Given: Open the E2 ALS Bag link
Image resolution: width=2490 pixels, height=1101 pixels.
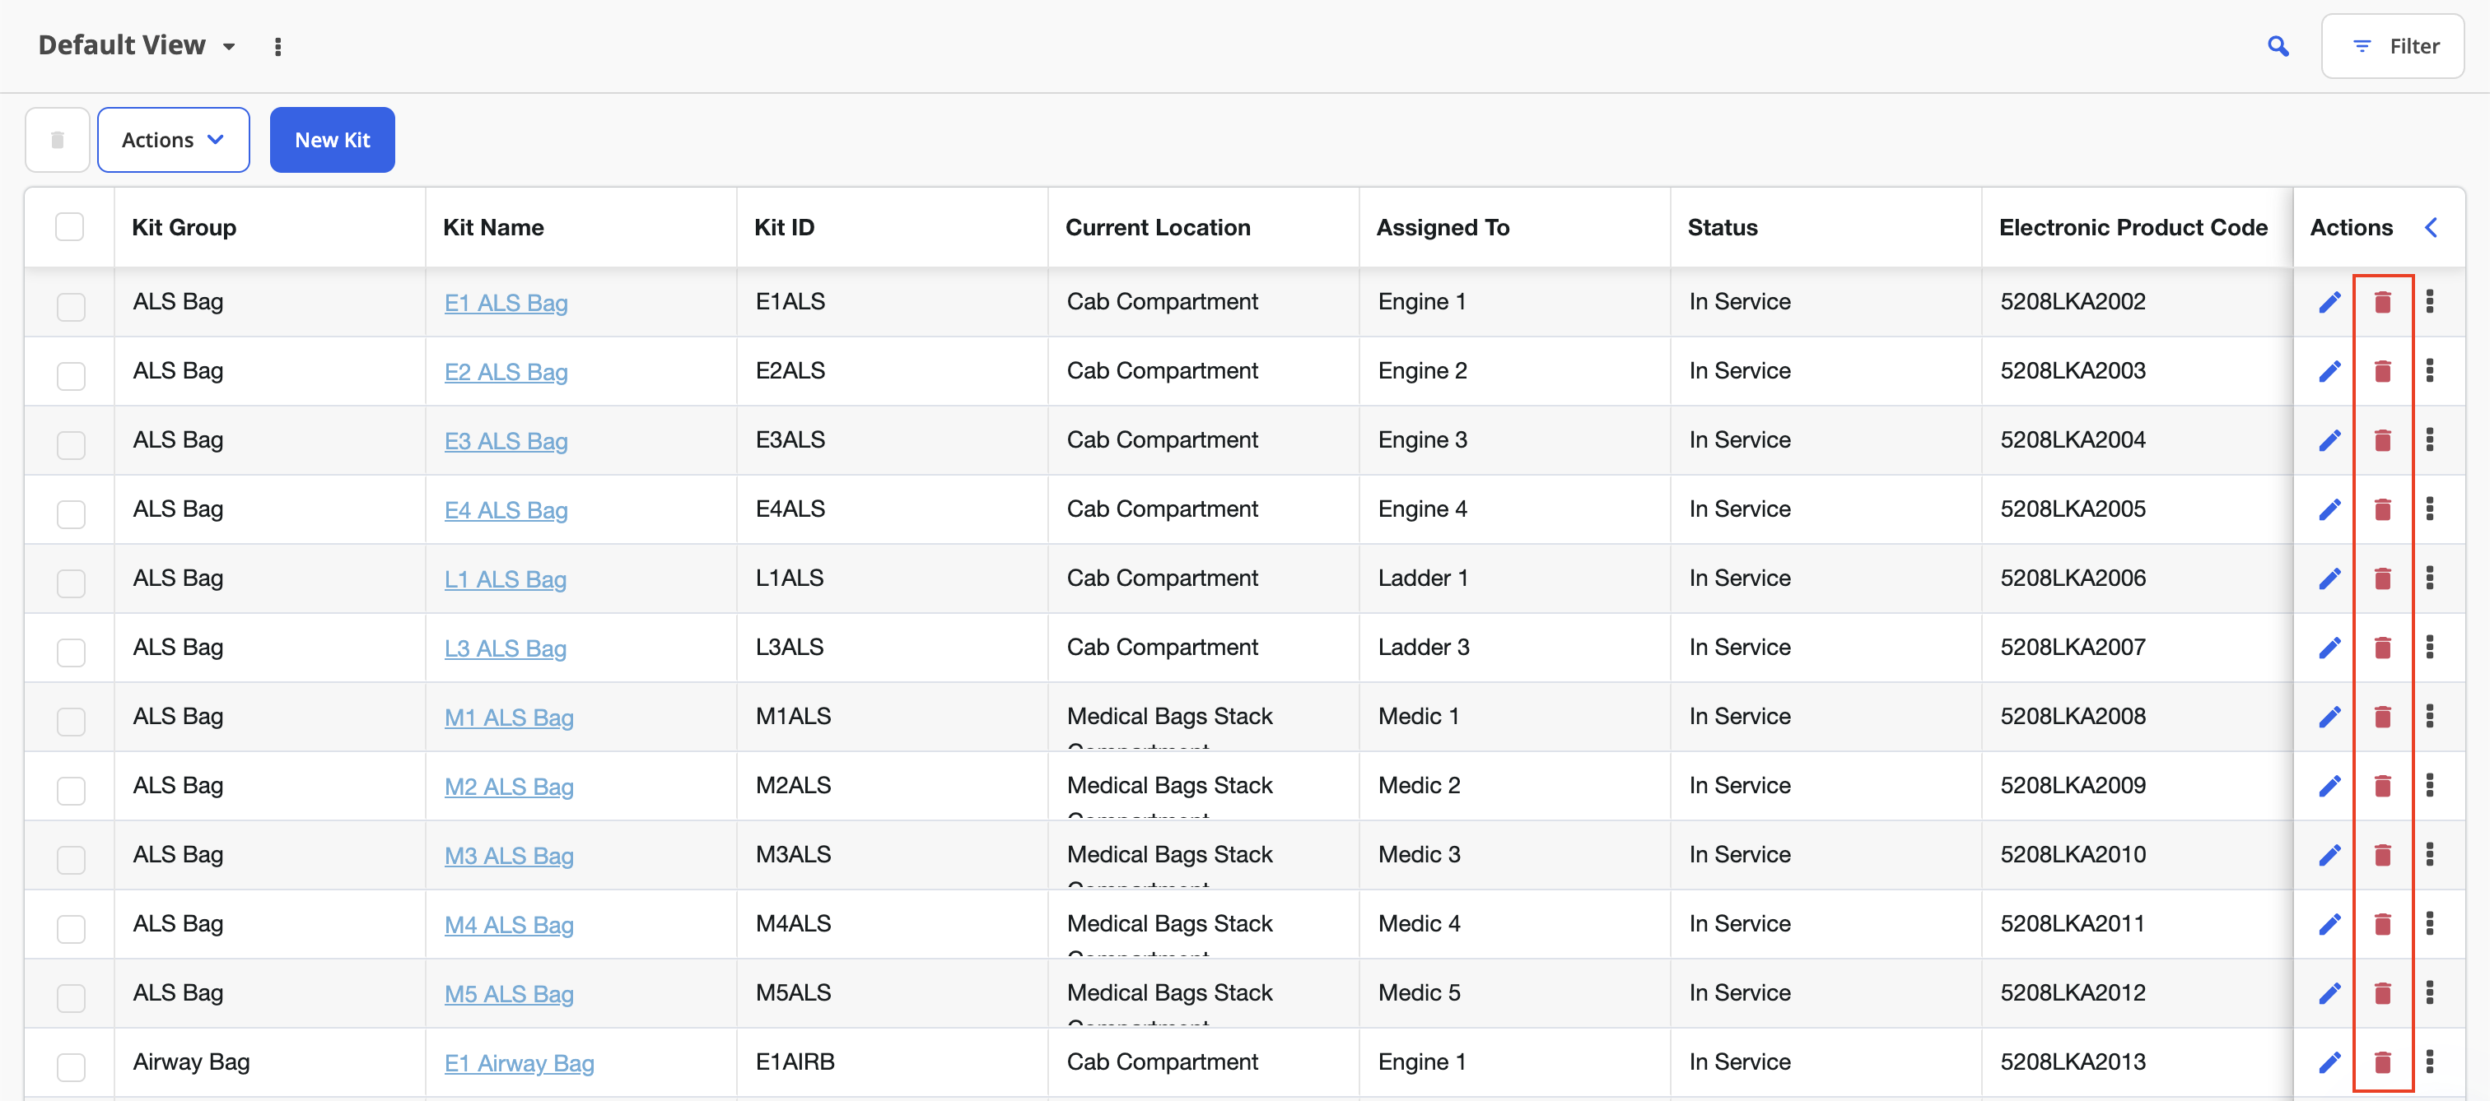Looking at the screenshot, I should click(506, 372).
